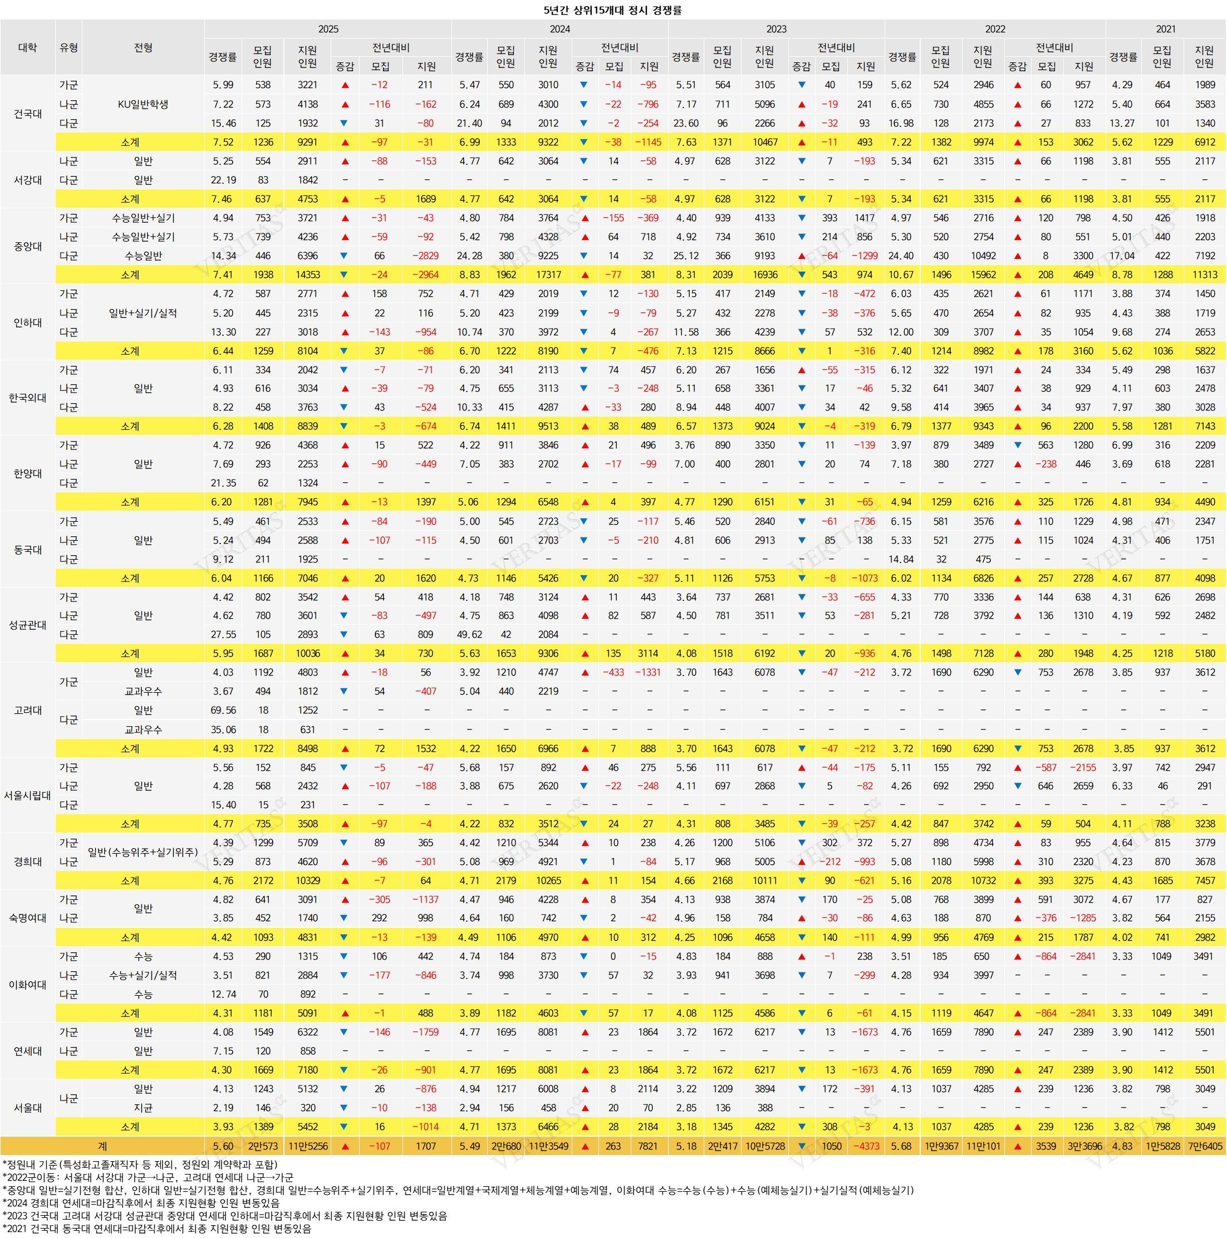Select the 한양대 university cell

pyautogui.click(x=27, y=473)
